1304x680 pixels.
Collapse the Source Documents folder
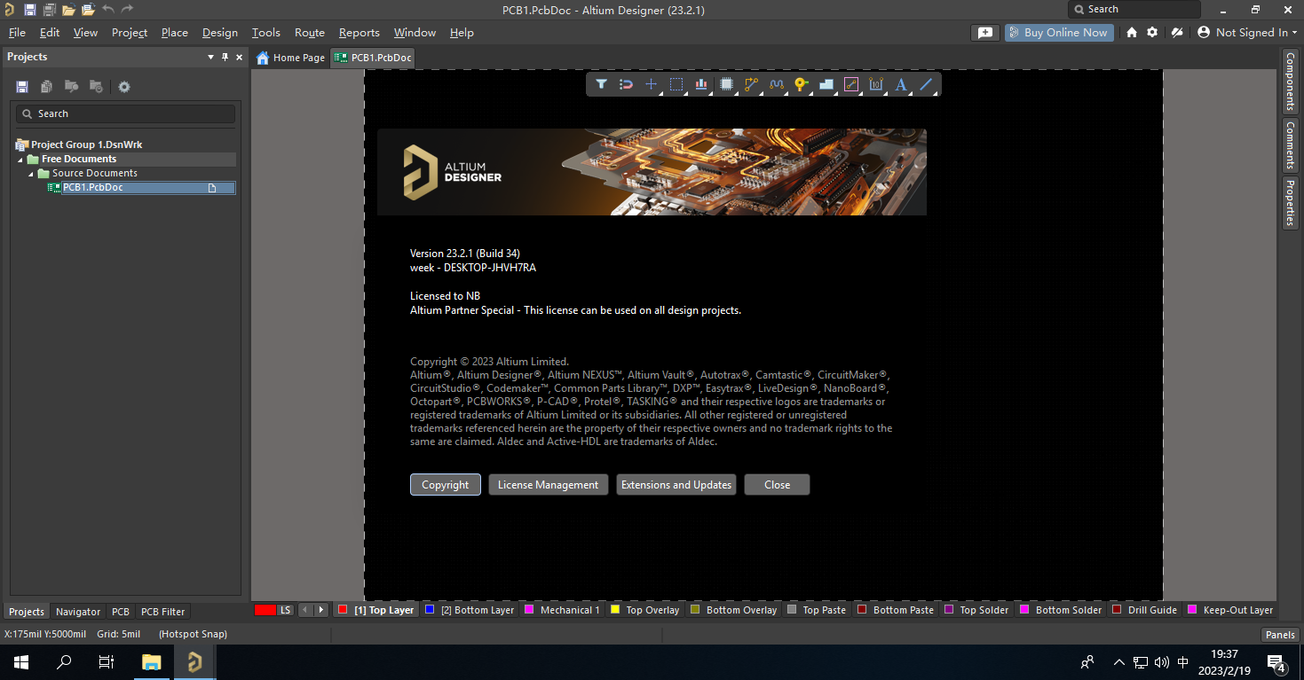click(30, 174)
